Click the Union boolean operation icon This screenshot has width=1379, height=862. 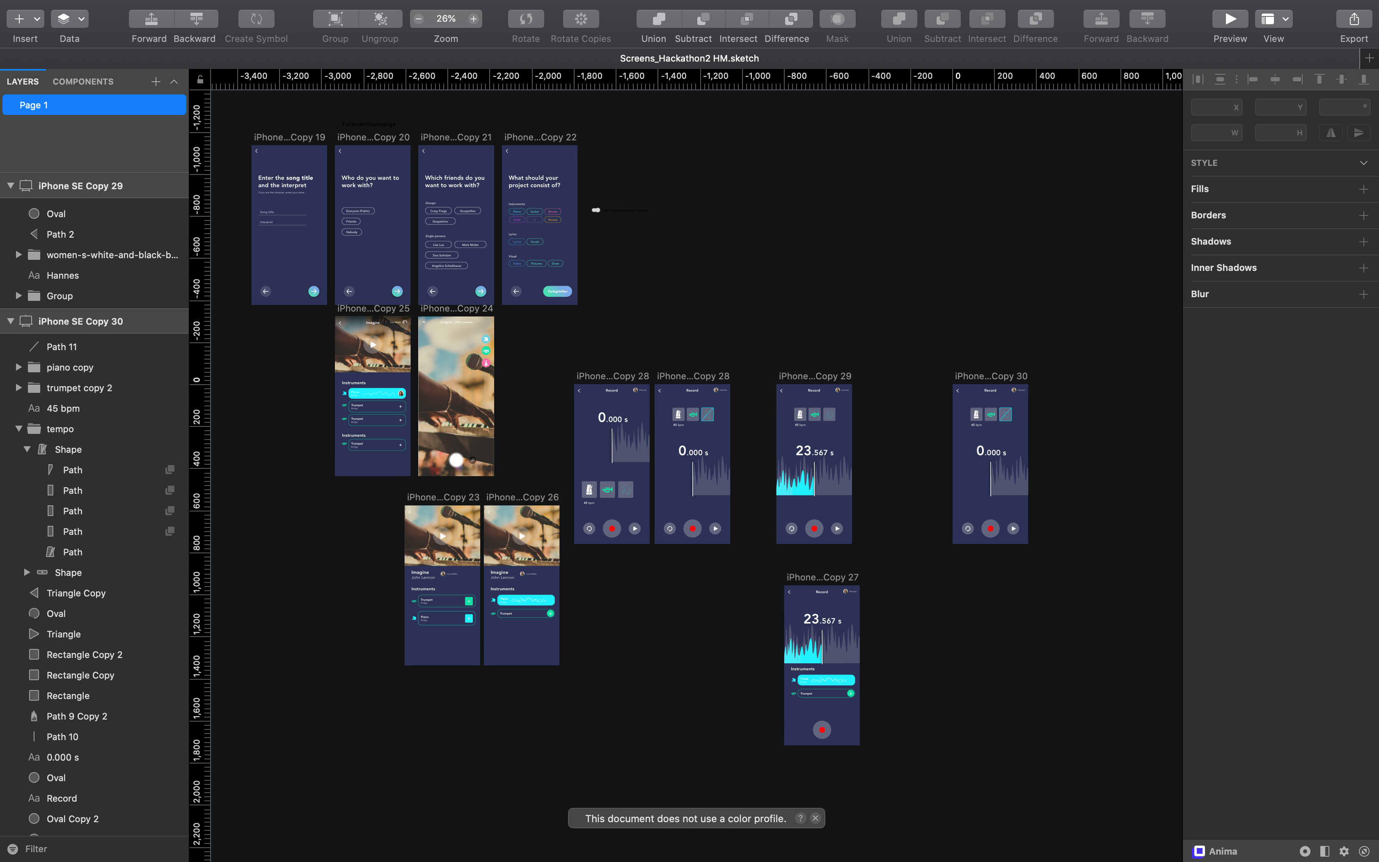coord(658,19)
